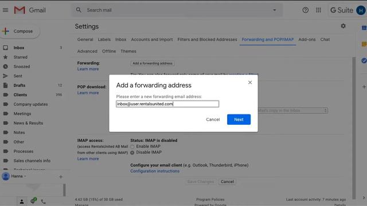
Task: Open the News & Results label
Action: coord(28,123)
